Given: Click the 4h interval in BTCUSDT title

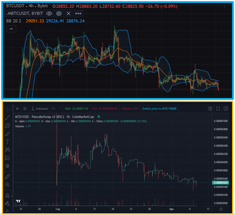Looking at the screenshot, I should [x=31, y=6].
